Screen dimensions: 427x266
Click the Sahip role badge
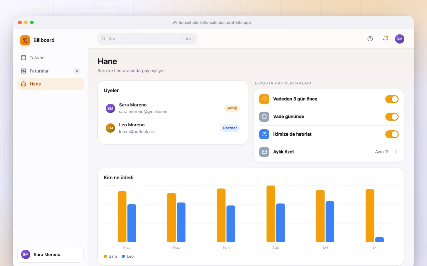coord(232,108)
